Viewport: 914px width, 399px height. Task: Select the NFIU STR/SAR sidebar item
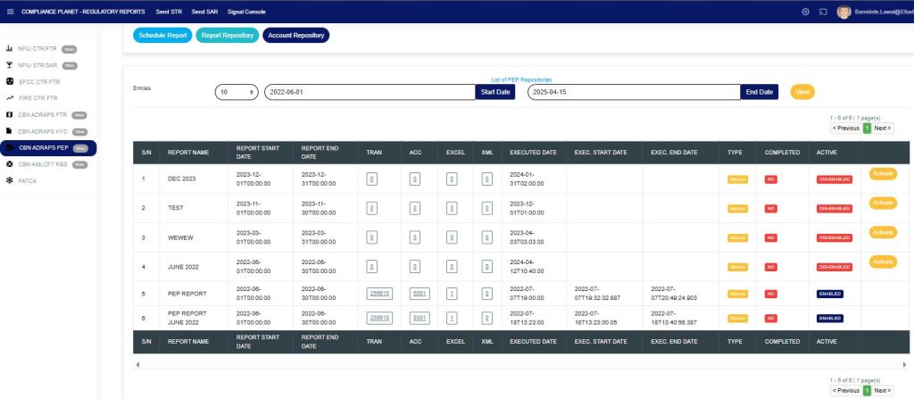[x=37, y=65]
